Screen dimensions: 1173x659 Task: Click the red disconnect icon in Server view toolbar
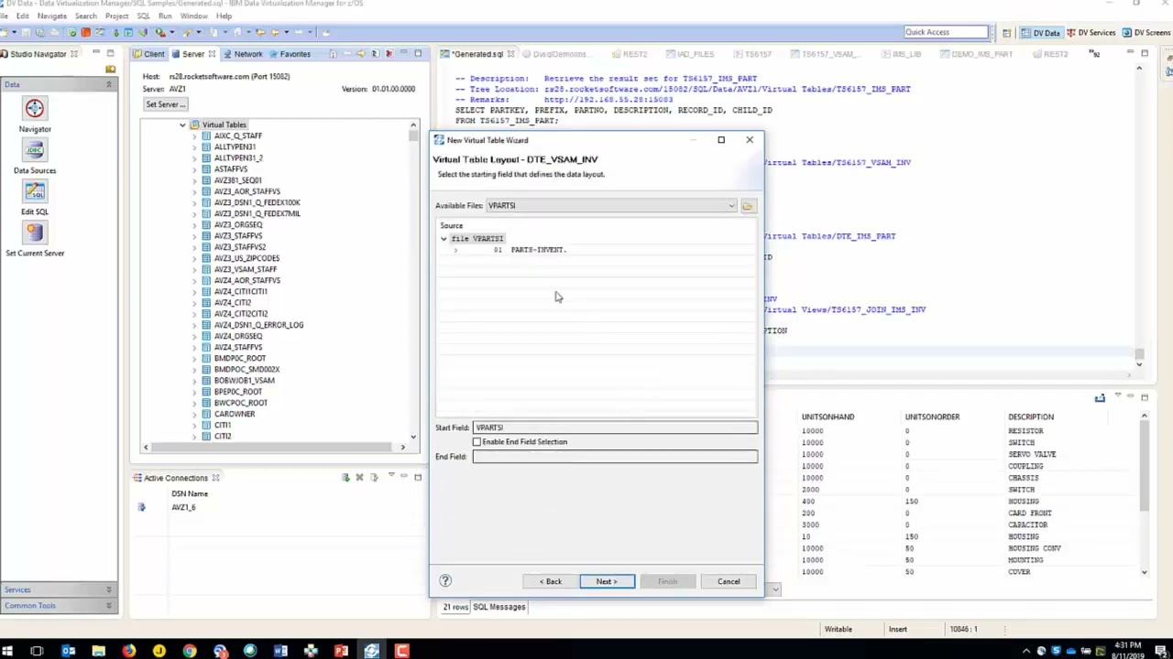coord(389,54)
